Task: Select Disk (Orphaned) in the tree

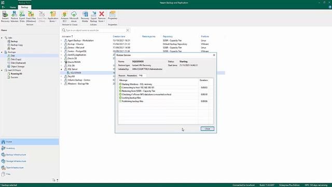Action: tap(18, 63)
